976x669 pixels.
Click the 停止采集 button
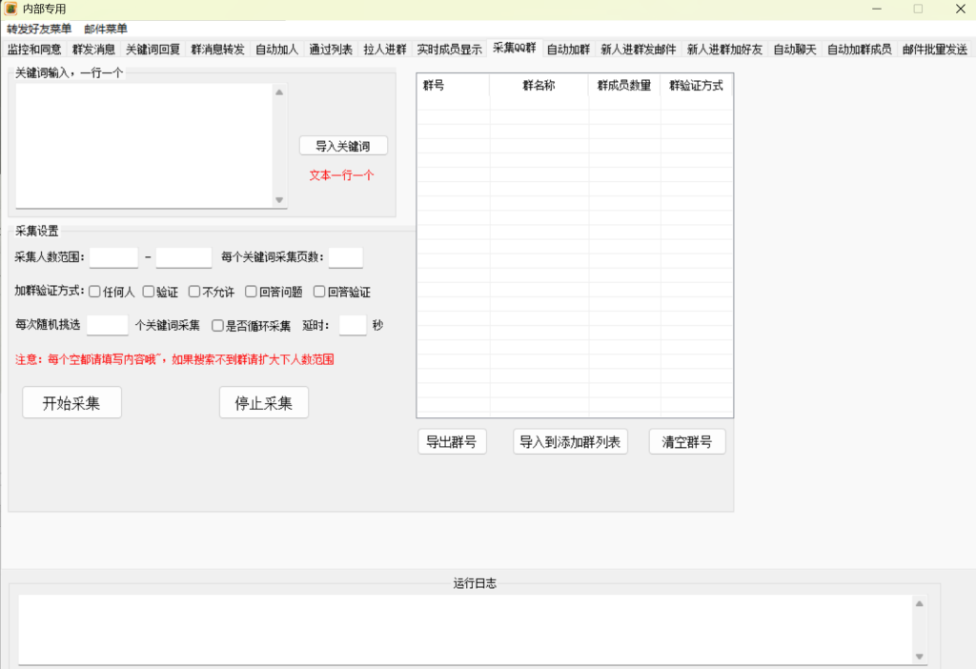tap(264, 403)
